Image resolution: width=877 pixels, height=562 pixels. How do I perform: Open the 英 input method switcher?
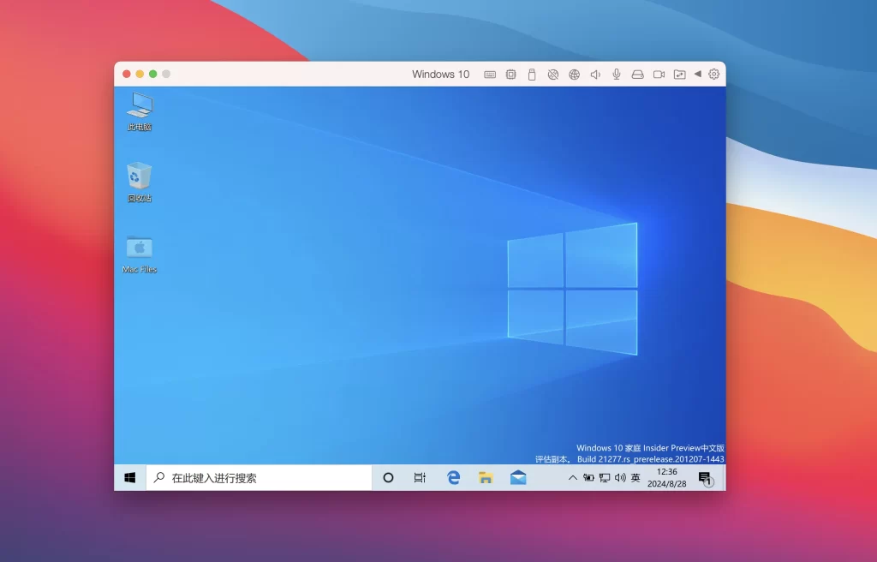coord(634,477)
